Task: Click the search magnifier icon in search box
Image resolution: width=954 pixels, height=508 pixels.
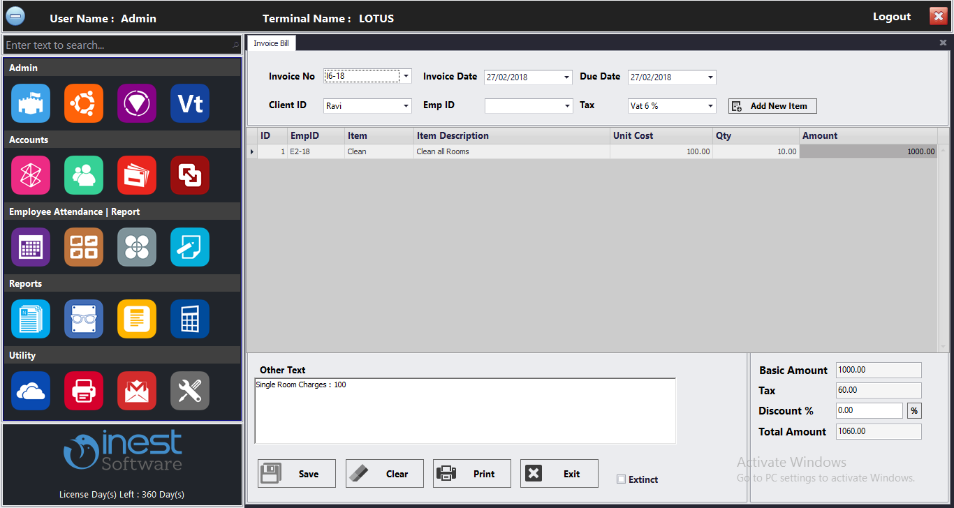Action: pyautogui.click(x=235, y=45)
